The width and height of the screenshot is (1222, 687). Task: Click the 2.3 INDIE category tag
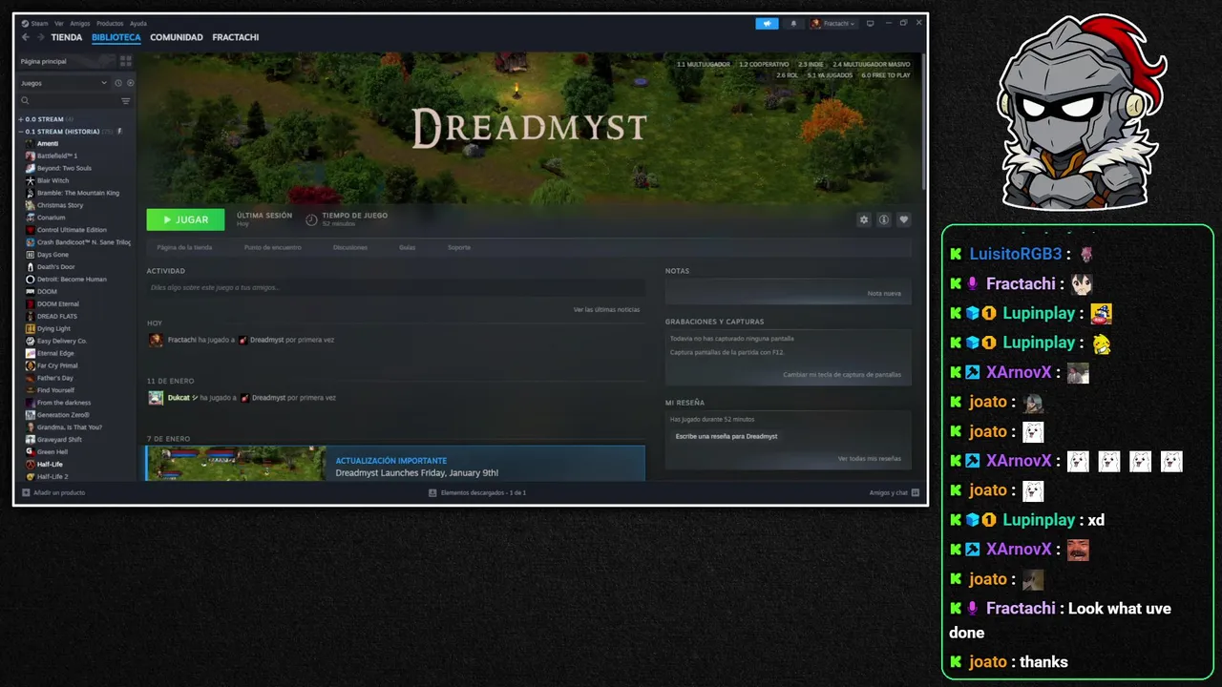(811, 64)
